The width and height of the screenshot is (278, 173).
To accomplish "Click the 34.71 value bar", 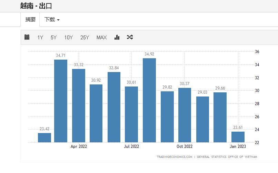I will tap(61, 101).
